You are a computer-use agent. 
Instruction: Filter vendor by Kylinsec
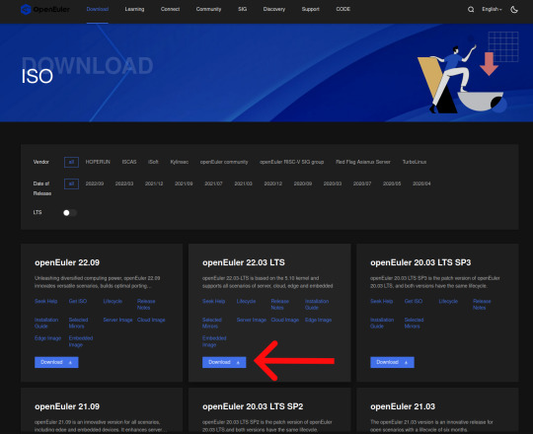179,162
